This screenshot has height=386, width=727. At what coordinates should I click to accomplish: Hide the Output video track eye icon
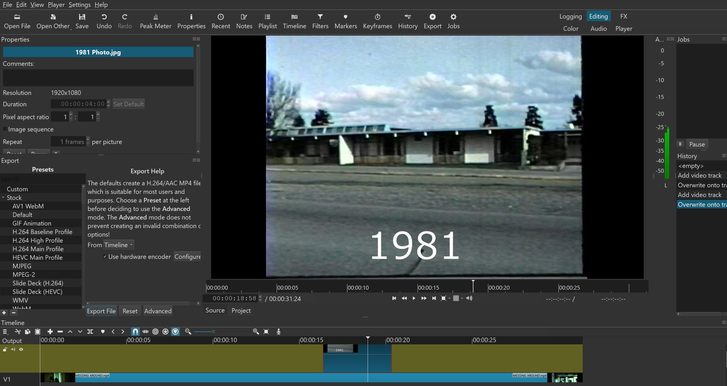(21, 349)
